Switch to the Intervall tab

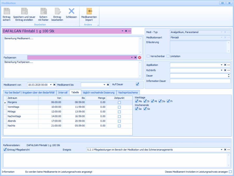click(x=63, y=93)
